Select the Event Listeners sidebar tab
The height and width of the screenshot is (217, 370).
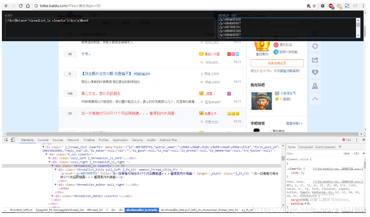[325, 147]
